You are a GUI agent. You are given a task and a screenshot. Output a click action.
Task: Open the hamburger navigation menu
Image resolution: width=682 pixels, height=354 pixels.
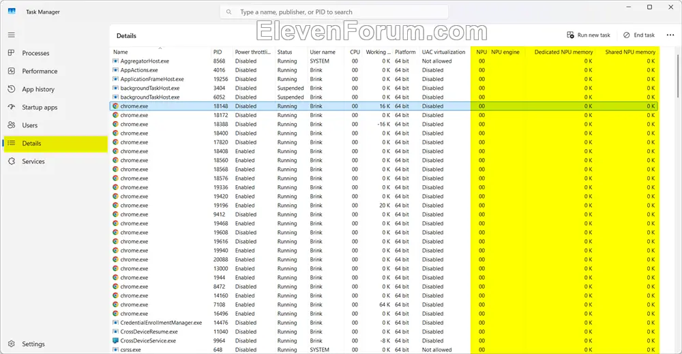pyautogui.click(x=12, y=35)
